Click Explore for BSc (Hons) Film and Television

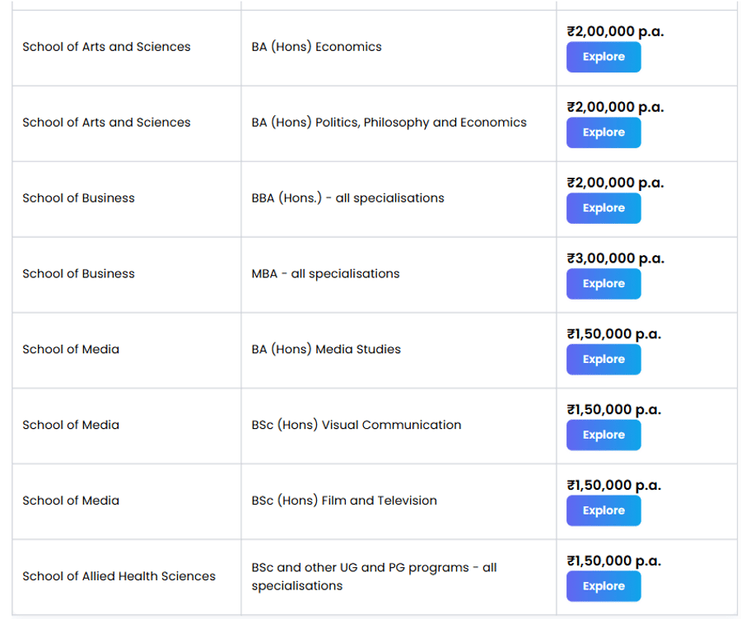(604, 510)
